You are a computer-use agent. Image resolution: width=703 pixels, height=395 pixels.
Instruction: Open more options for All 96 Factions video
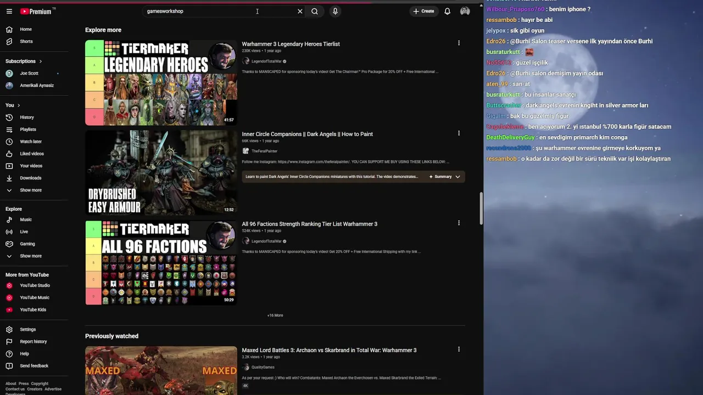(459, 223)
